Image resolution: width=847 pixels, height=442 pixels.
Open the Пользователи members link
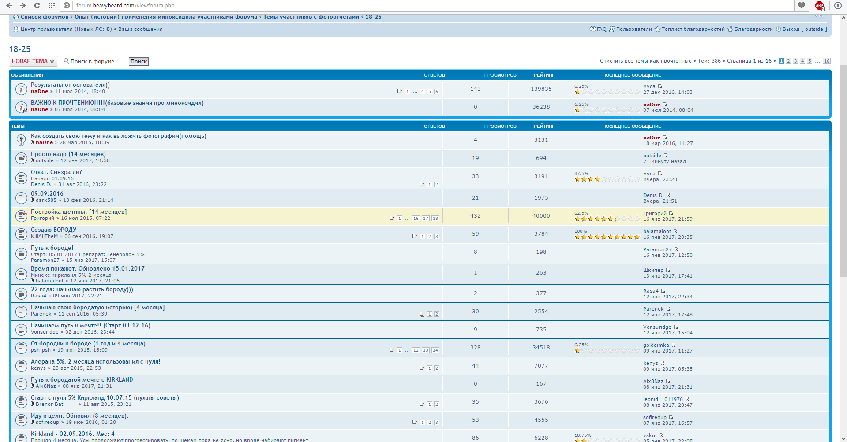(x=634, y=29)
